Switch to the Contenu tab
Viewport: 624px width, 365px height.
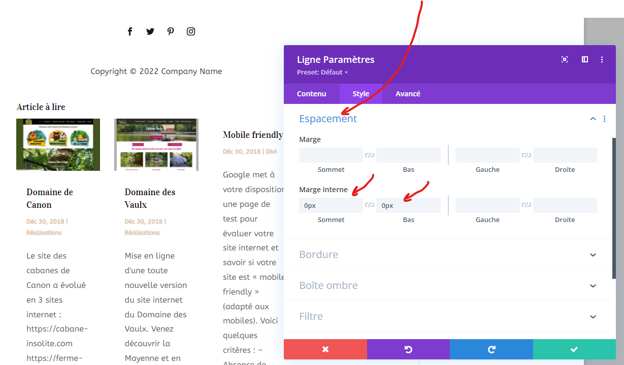pos(312,94)
